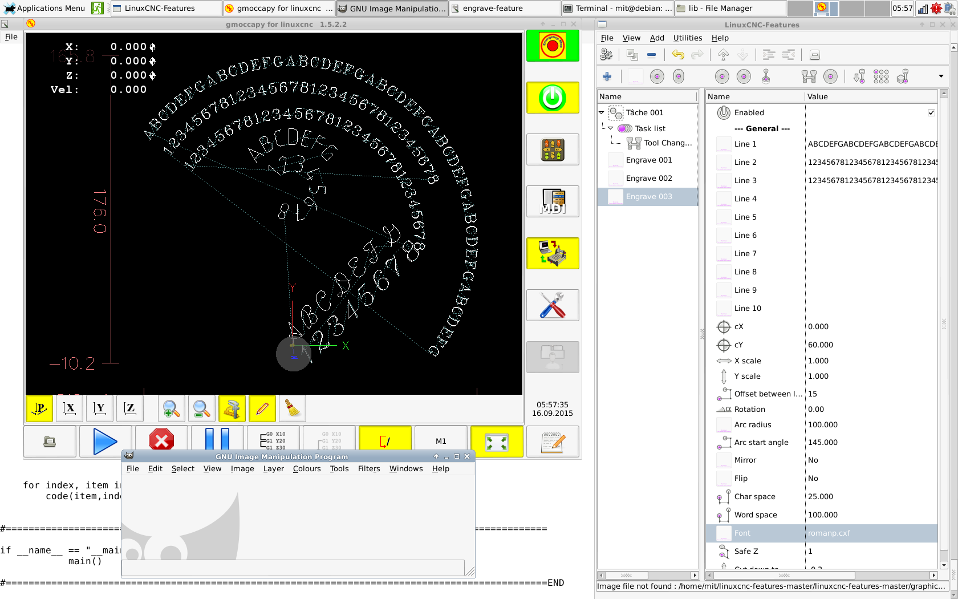Open gmoccapy File menu
The height and width of the screenshot is (599, 958).
tap(11, 37)
